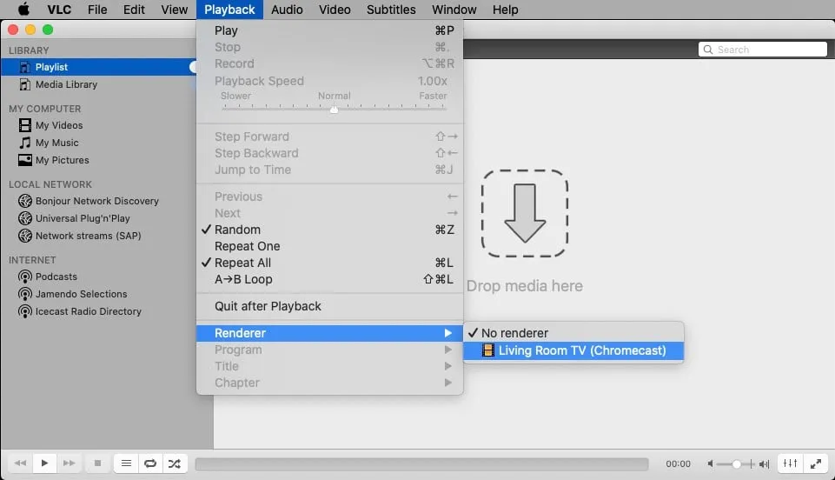
Task: Enable Quit after Playback option
Action: tap(329, 306)
